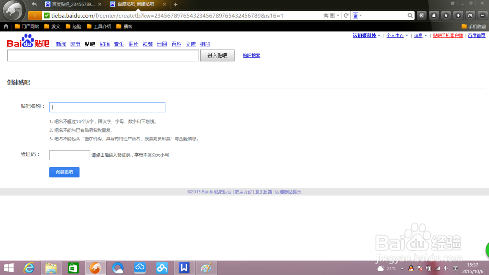Screen dimensions: 489x275
Task: Open favorites star toolbar button
Action: [446, 15]
